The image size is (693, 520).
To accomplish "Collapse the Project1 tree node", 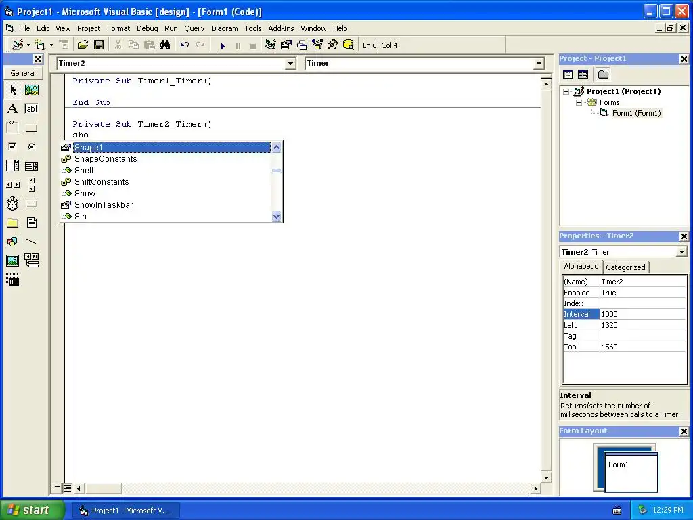I will [x=566, y=91].
